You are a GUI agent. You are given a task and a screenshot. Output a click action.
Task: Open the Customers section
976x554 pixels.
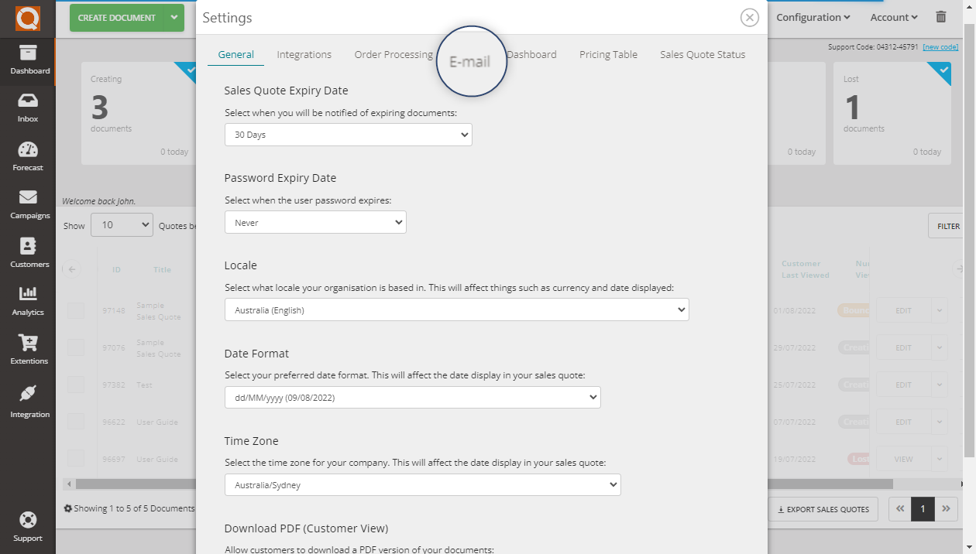coord(29,248)
